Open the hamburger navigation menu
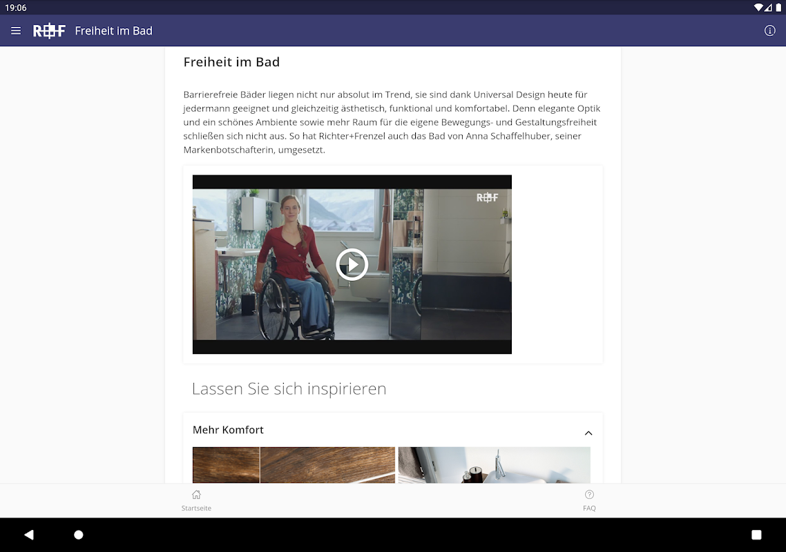 click(16, 30)
